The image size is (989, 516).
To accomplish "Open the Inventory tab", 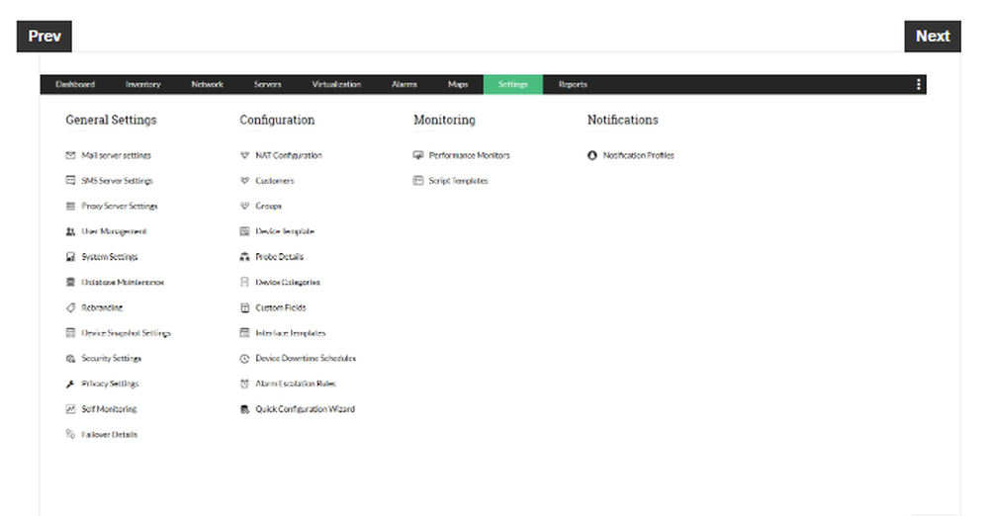I will pos(143,85).
